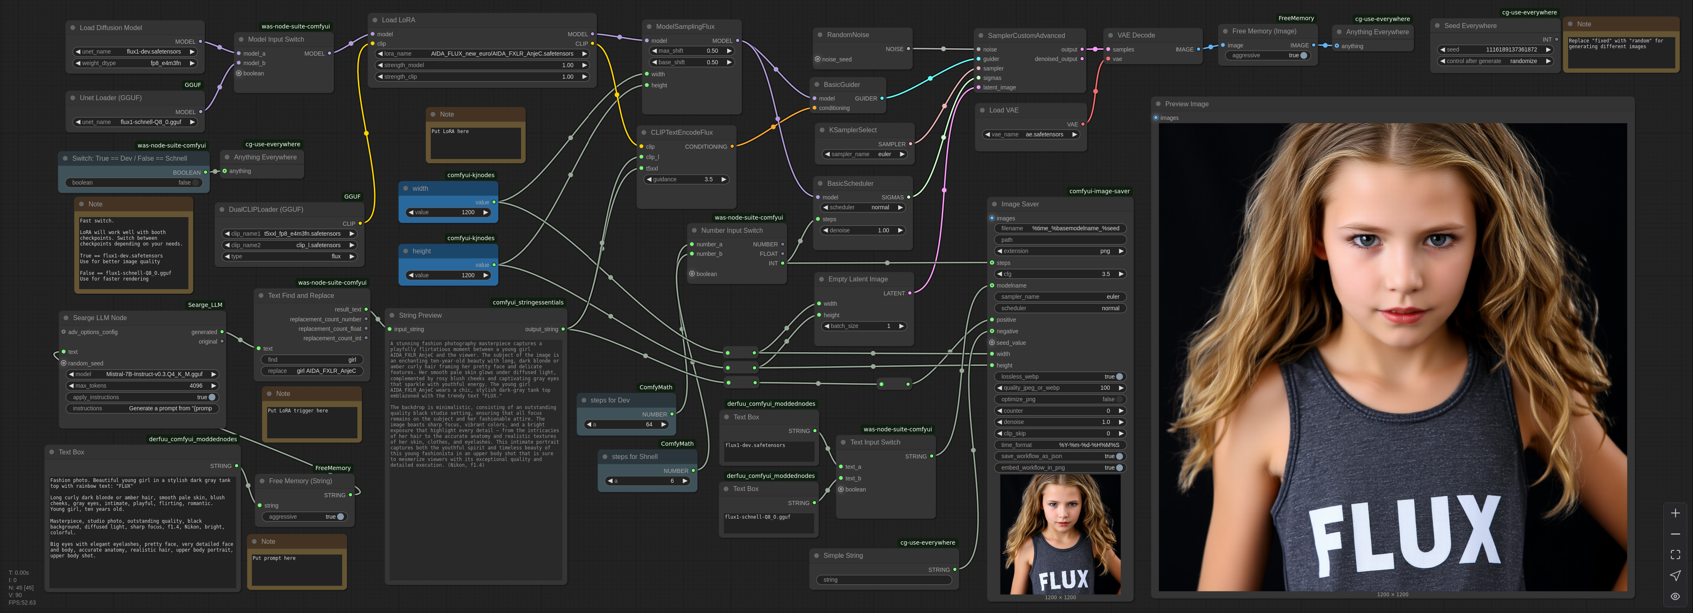Image resolution: width=1693 pixels, height=613 pixels.
Task: Click the small thumbnail in Image Saver
Action: pos(1060,534)
